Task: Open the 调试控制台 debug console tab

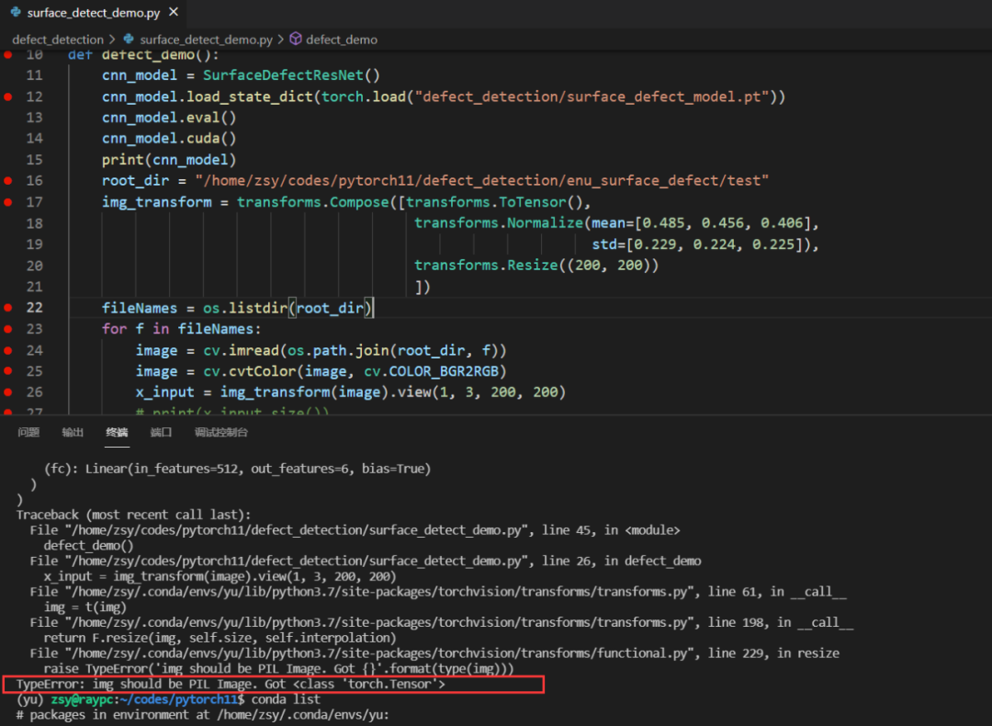Action: 220,432
